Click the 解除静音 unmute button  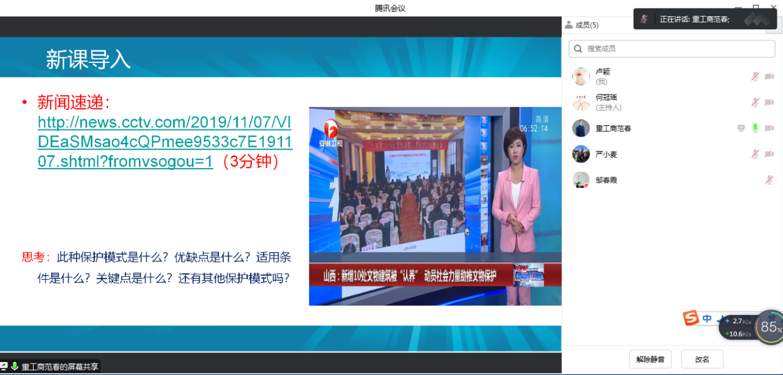coord(650,359)
